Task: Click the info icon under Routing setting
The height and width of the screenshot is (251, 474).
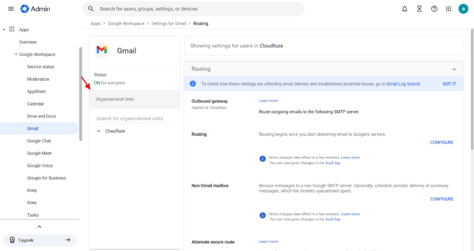Action: click(262, 159)
